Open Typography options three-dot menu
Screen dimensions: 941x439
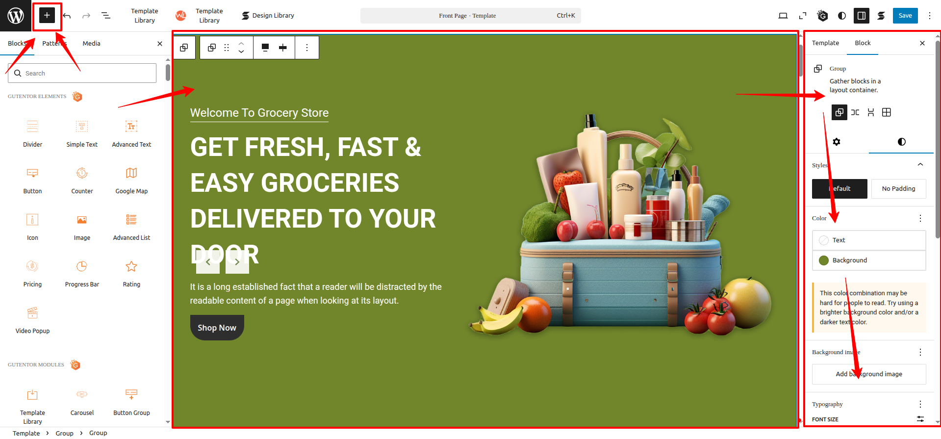(920, 404)
